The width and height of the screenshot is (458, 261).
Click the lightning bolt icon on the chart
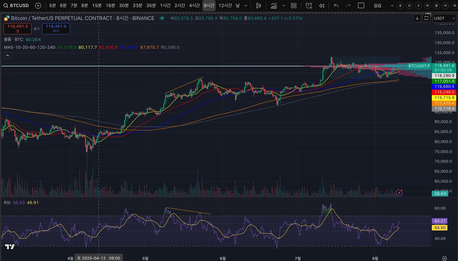399,193
